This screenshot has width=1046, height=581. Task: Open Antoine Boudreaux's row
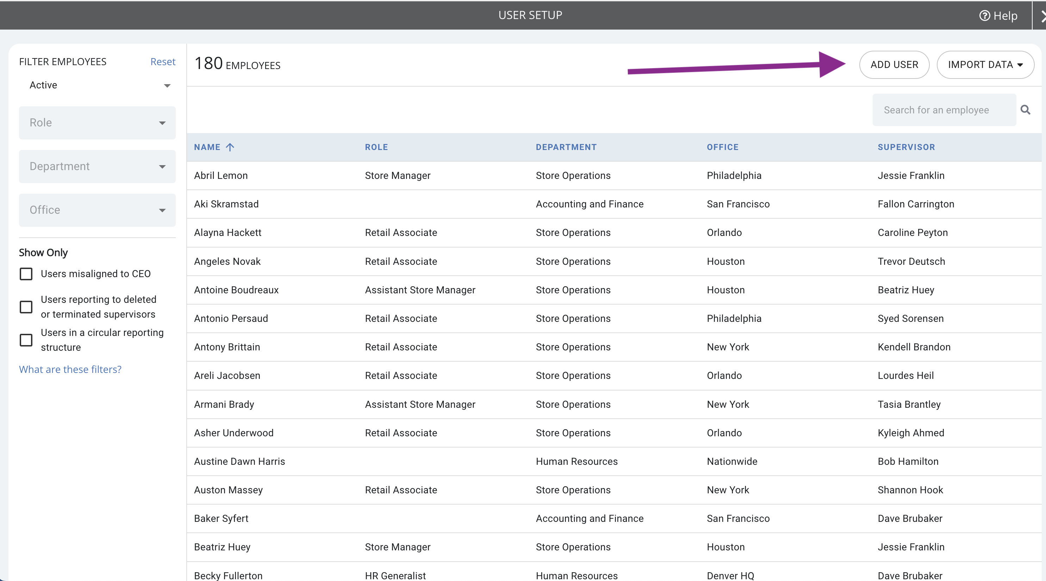(614, 290)
